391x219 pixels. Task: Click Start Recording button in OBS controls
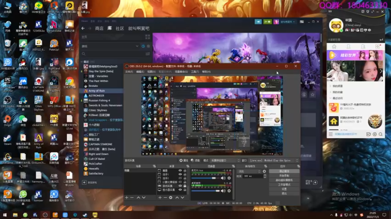284,176
